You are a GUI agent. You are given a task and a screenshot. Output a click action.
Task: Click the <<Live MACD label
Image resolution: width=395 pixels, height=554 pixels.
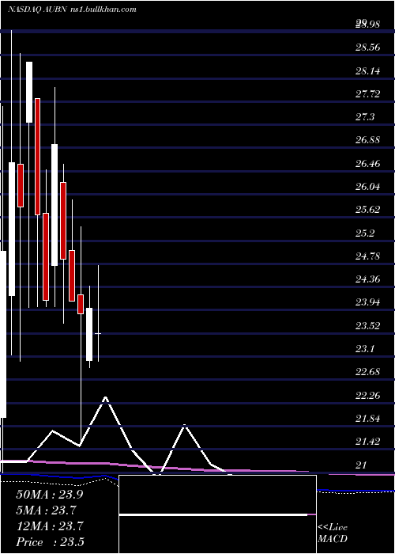[x=333, y=533]
